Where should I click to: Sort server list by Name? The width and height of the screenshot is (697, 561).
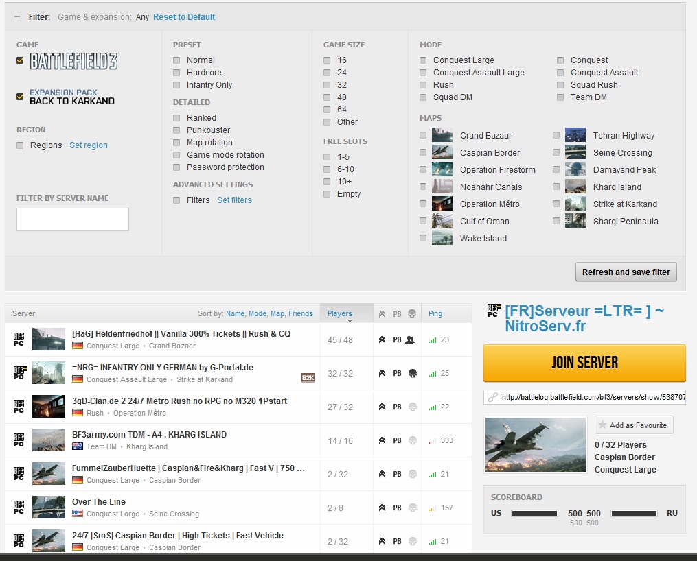tap(235, 313)
